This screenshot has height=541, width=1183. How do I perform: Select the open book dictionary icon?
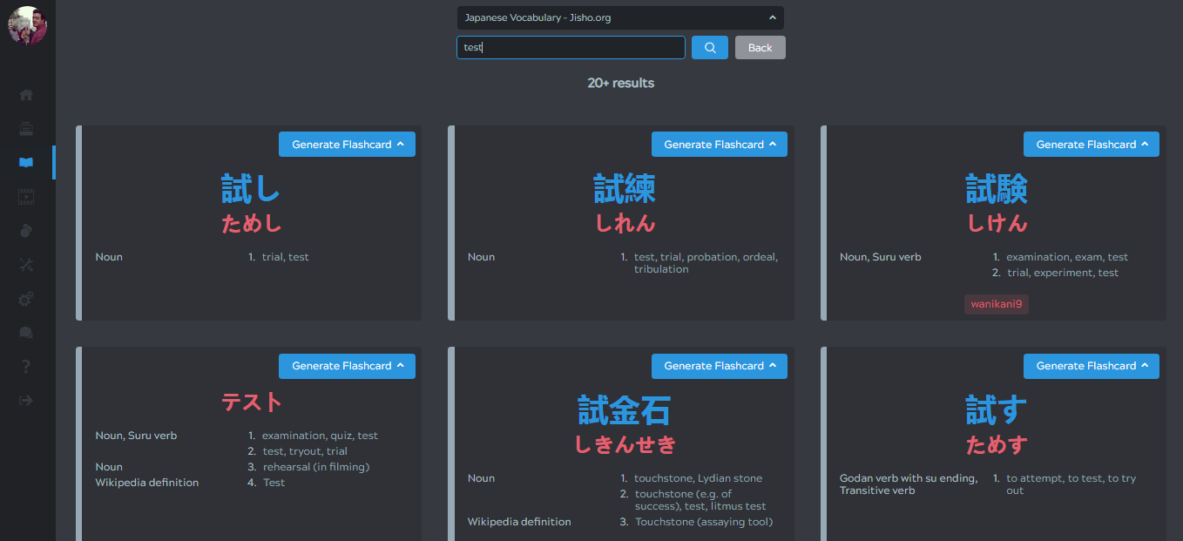tap(26, 162)
